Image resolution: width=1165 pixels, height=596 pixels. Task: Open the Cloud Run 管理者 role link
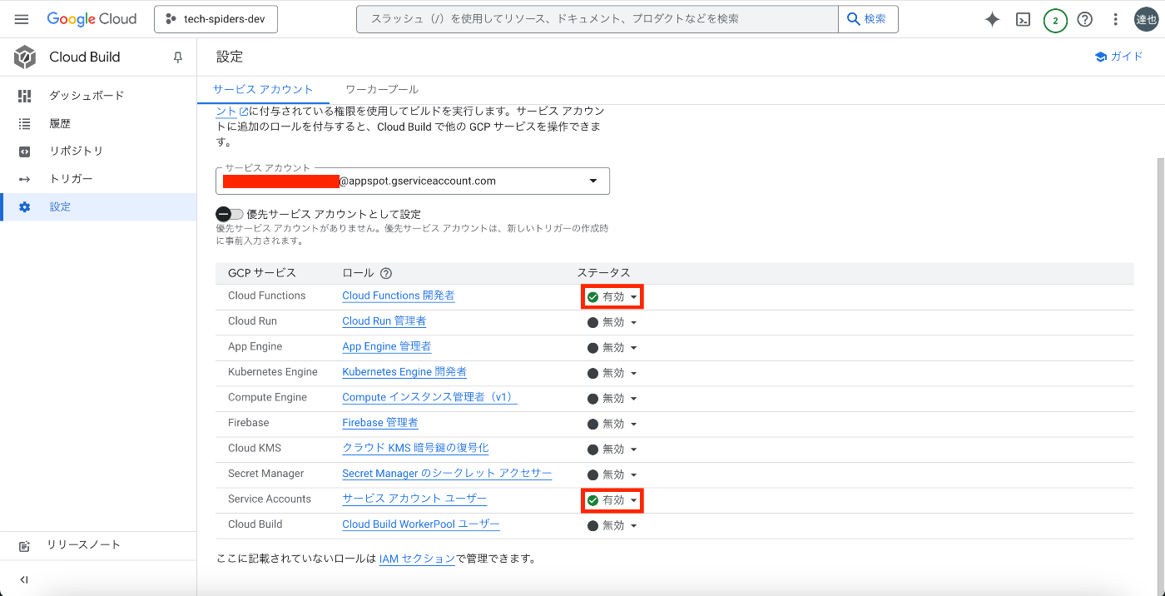click(x=384, y=321)
